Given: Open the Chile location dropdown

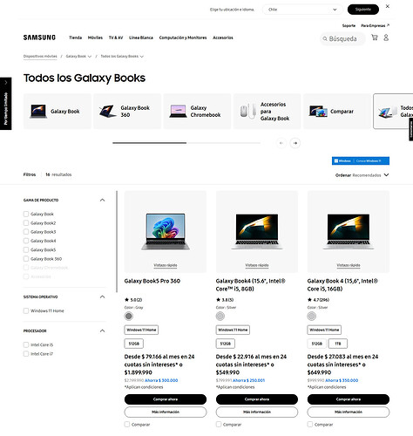Looking at the screenshot, I should coord(302,10).
